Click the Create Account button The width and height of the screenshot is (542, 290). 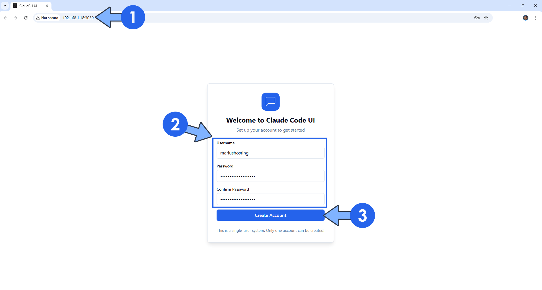coord(270,215)
